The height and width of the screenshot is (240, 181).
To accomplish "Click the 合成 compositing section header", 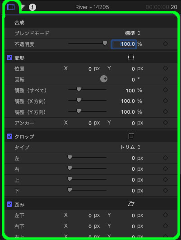I will (19, 23).
